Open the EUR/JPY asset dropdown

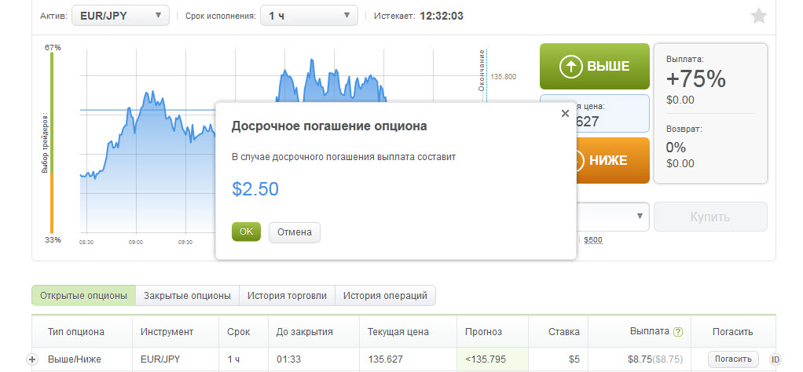[120, 16]
